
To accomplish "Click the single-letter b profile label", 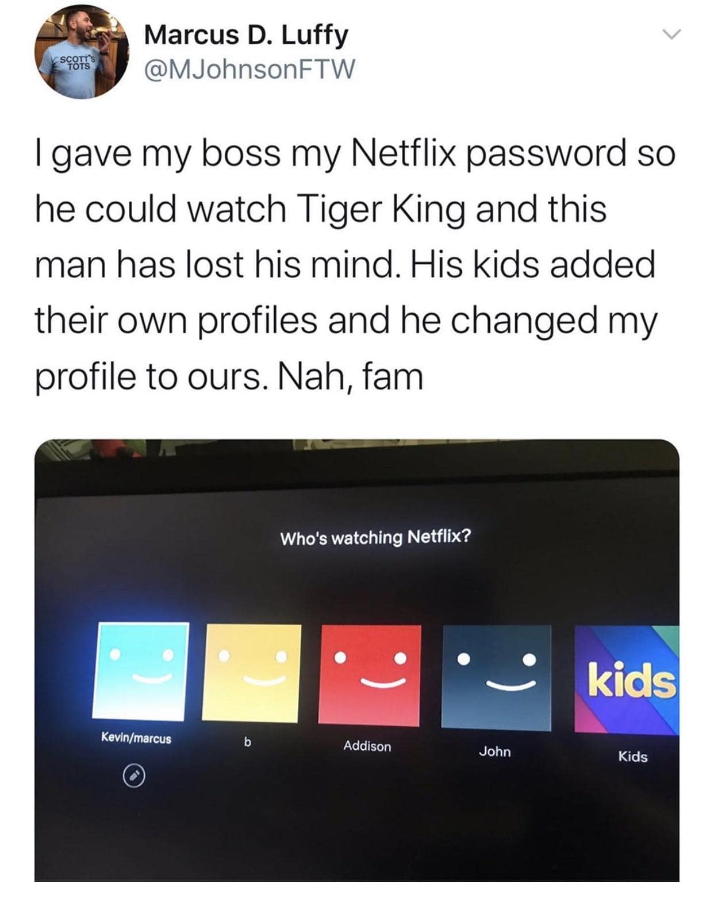I will click(248, 742).
